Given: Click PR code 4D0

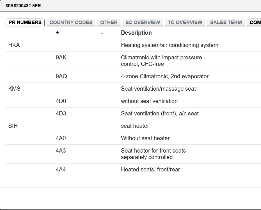Looking at the screenshot, I should click(61, 101).
